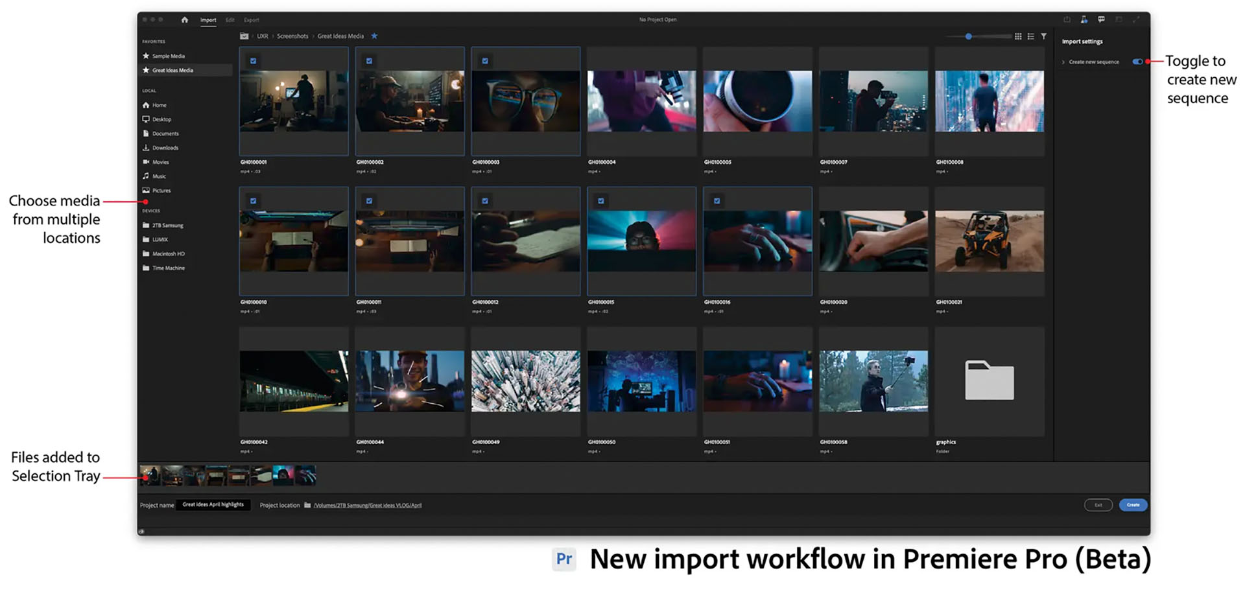Click the star to favorite Great Ideas Media folder
Screen dimensions: 1245x597
pyautogui.click(x=374, y=36)
